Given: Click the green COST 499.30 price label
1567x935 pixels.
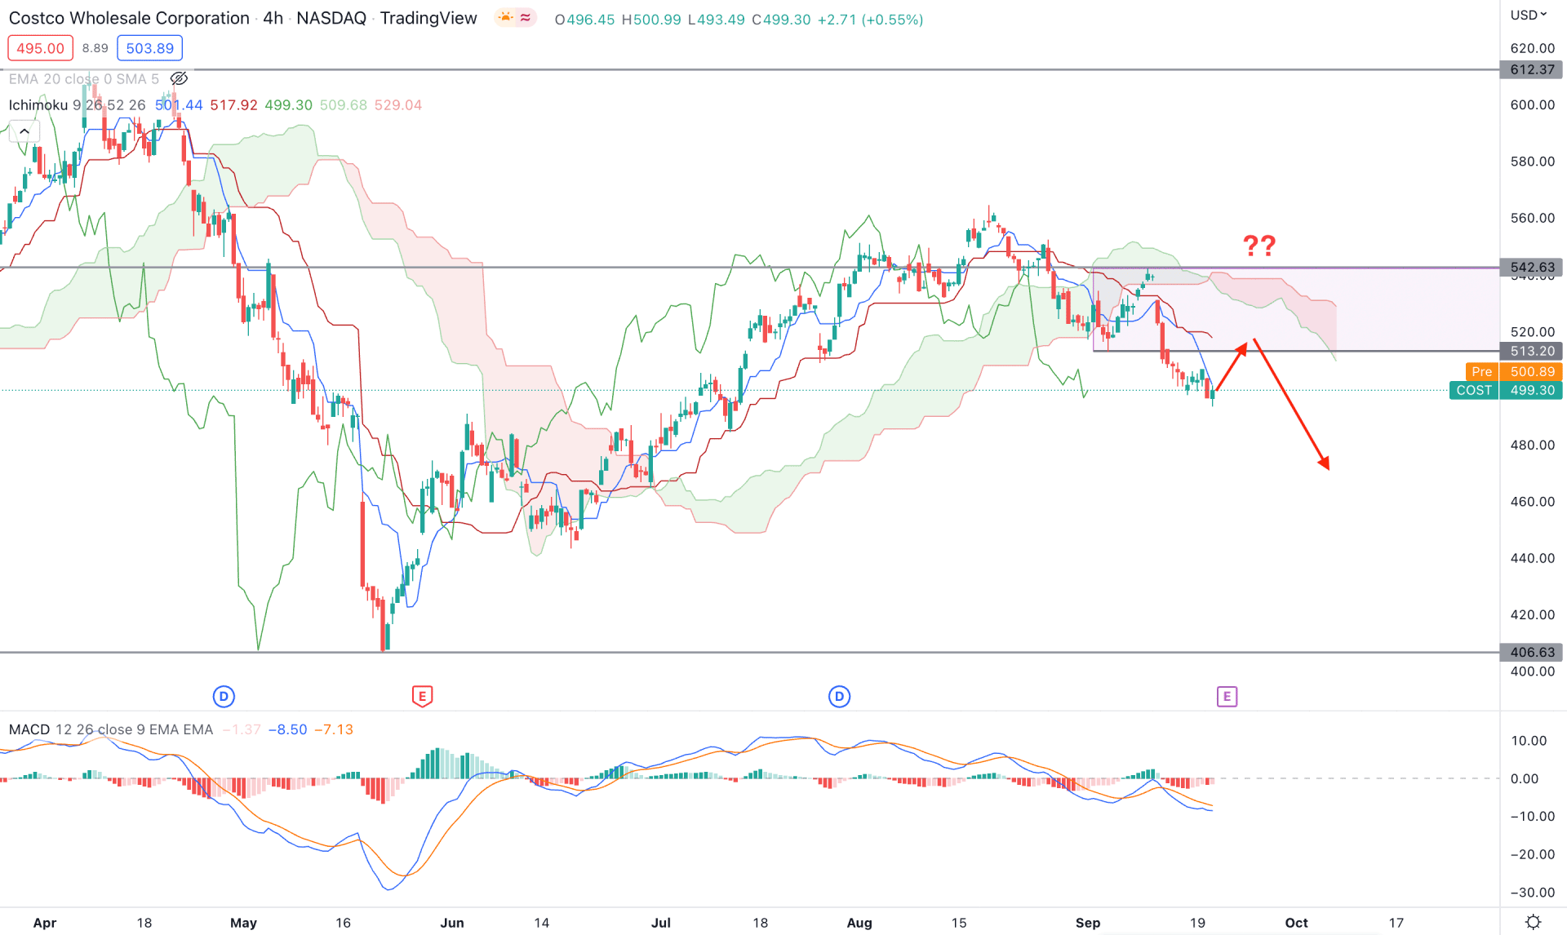Looking at the screenshot, I should pos(1506,390).
